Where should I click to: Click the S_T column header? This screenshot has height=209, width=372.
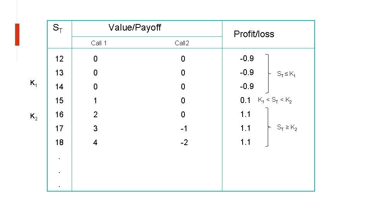click(x=58, y=28)
